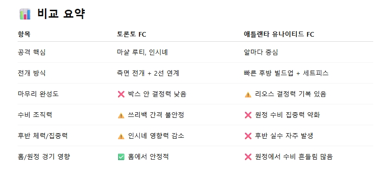This screenshot has height=174, width=382.
Task: Click the 후반 체력/집중력 row label
Action: point(43,136)
